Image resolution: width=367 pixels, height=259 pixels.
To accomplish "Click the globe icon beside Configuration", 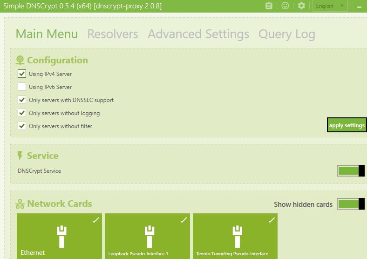I will point(20,60).
